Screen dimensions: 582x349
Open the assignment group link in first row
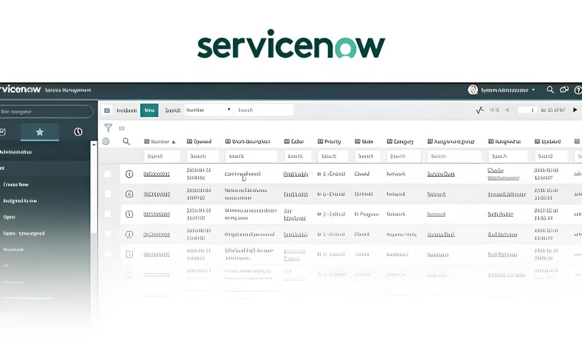441,174
